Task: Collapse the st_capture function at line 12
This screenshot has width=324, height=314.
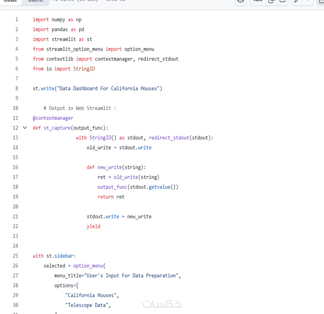Action: [x=25, y=128]
